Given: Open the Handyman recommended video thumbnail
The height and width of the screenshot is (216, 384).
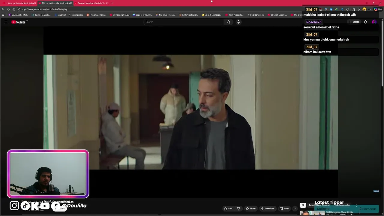Looking at the screenshot, I should [x=312, y=213].
